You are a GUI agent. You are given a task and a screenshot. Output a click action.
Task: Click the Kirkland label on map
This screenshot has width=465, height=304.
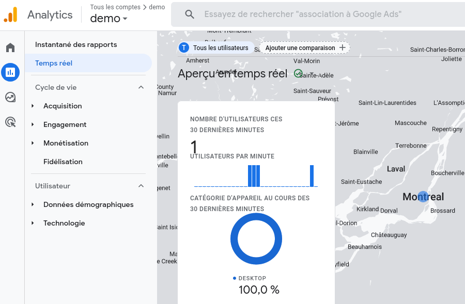point(367,209)
